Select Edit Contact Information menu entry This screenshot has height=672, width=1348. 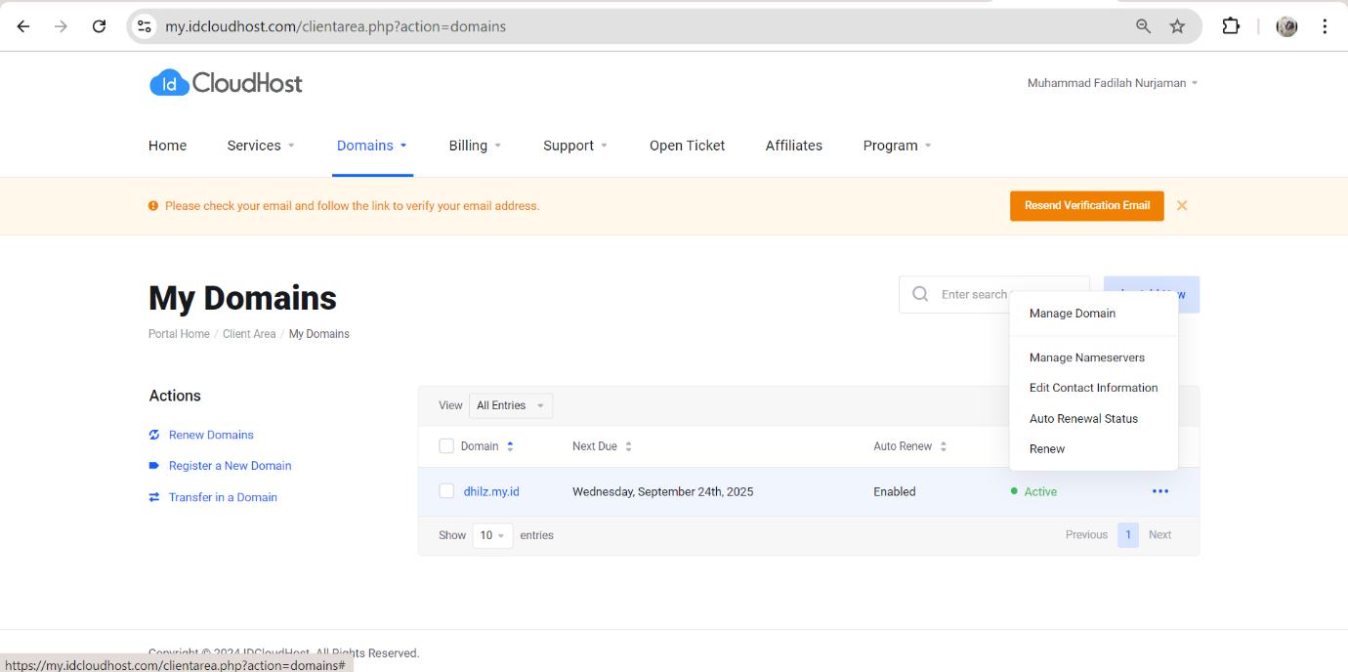[x=1094, y=388]
